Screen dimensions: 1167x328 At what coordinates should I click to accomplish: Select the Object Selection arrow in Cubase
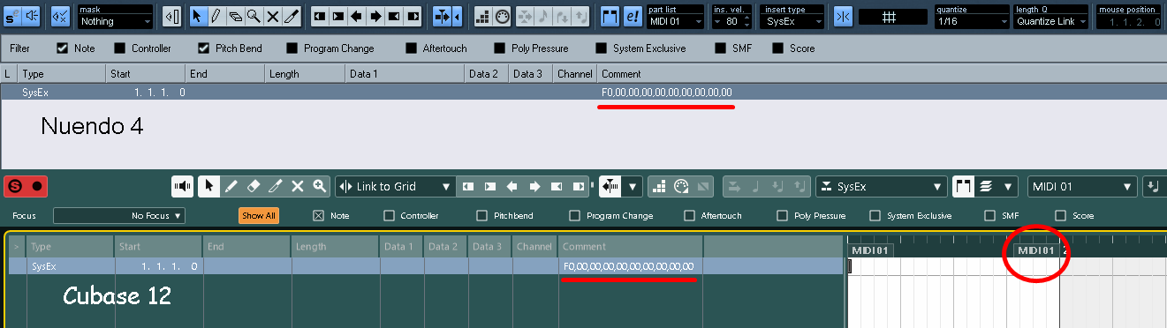click(x=209, y=186)
